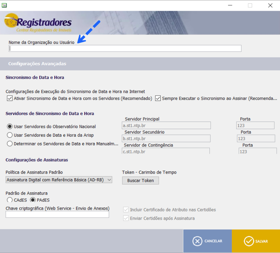
Task: Click the Nome da Organização ou Usuário field
Action: coord(125,48)
